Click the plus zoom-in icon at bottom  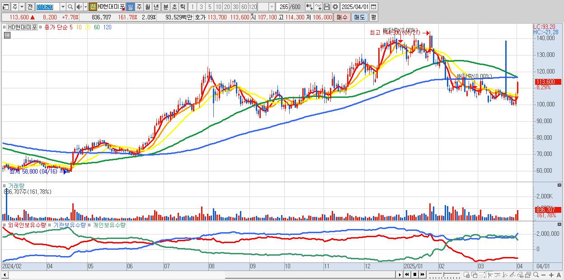552,275
